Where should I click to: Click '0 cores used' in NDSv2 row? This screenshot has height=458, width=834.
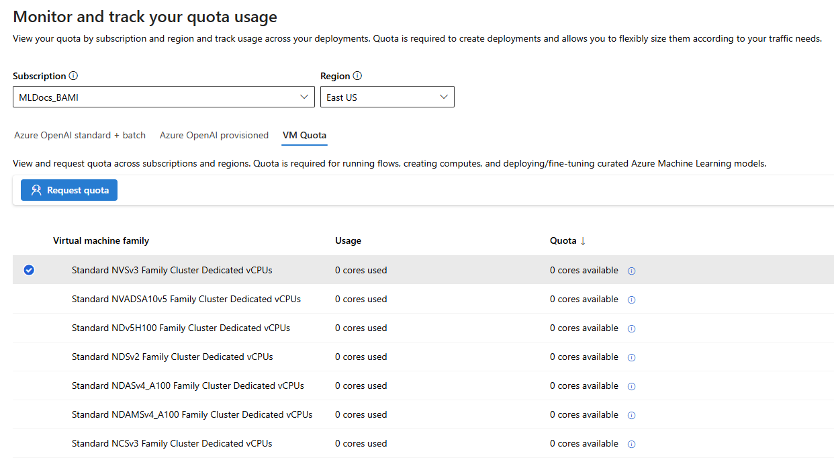pos(361,357)
